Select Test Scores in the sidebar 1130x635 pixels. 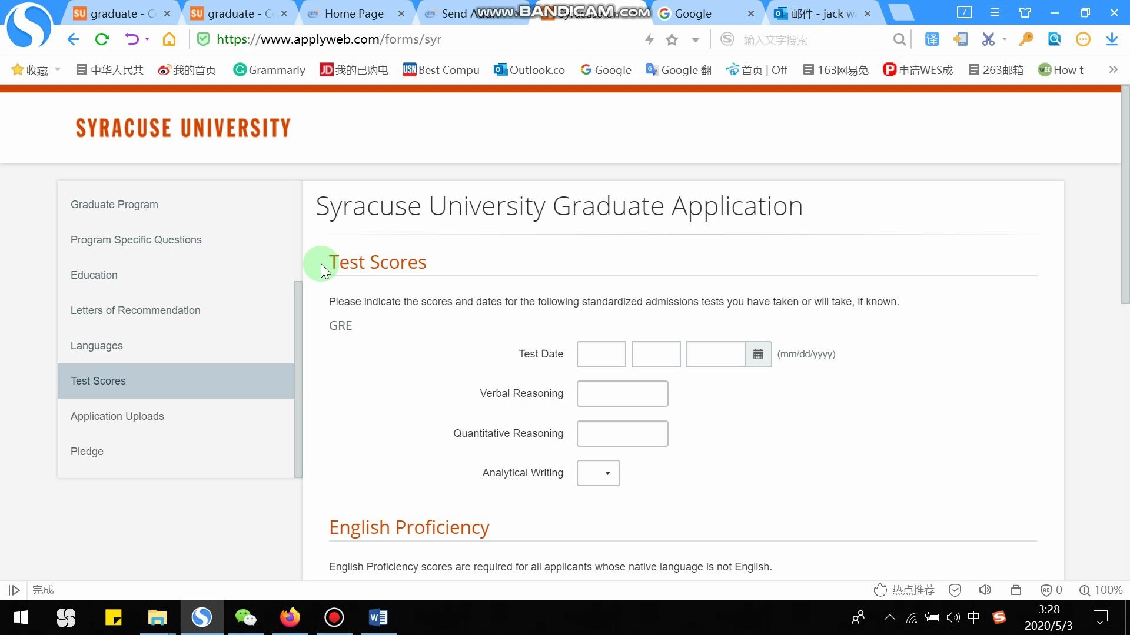[176, 381]
